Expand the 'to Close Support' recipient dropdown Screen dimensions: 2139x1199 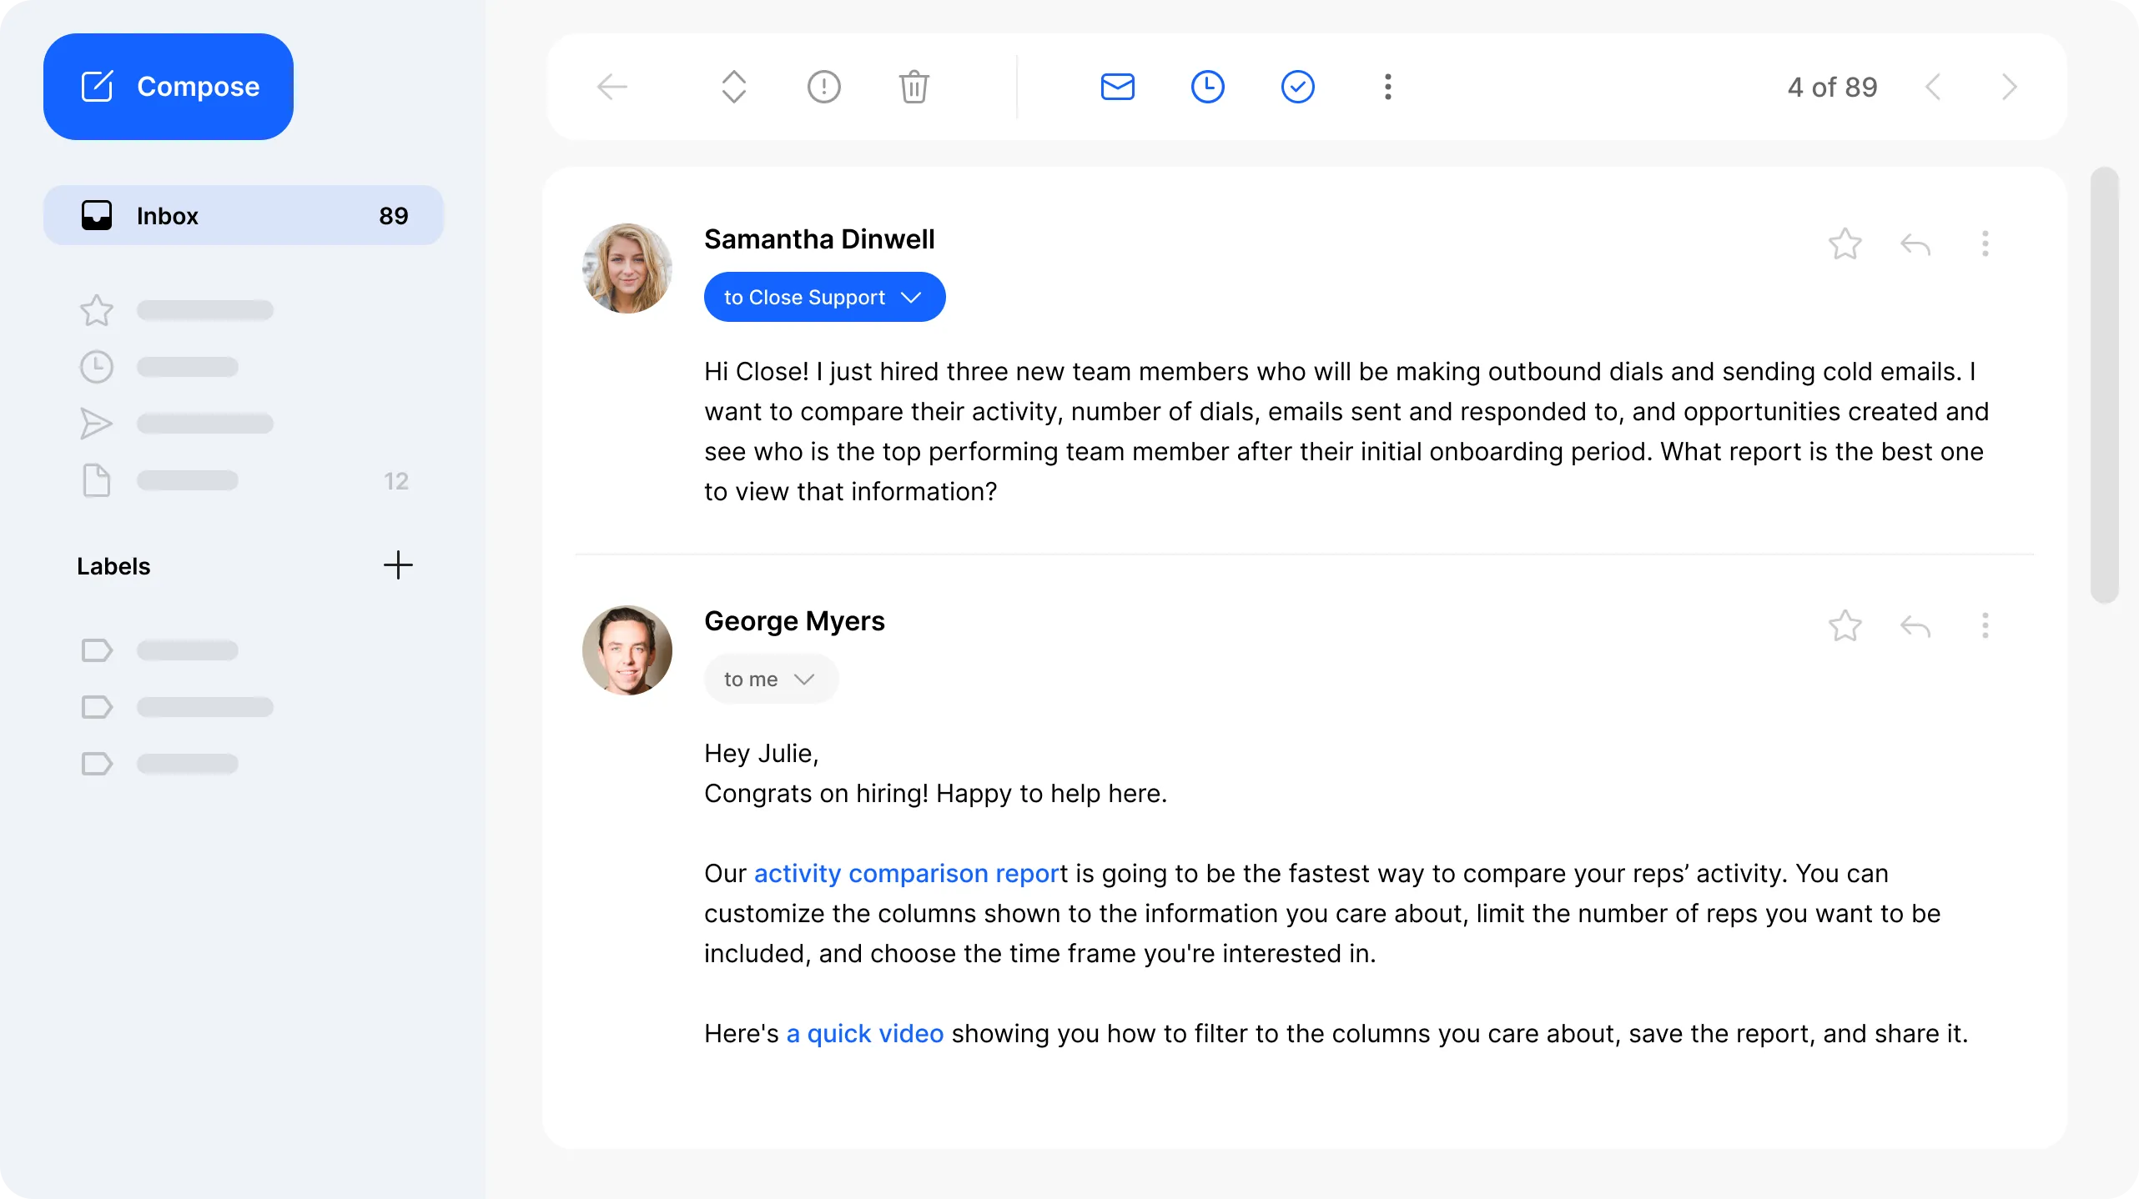(824, 297)
